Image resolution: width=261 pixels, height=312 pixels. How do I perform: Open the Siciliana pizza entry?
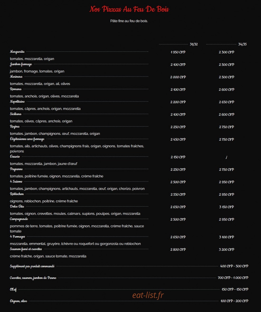(x=16, y=114)
